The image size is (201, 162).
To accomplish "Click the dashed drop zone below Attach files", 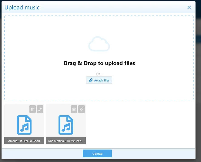I will pos(99,92).
